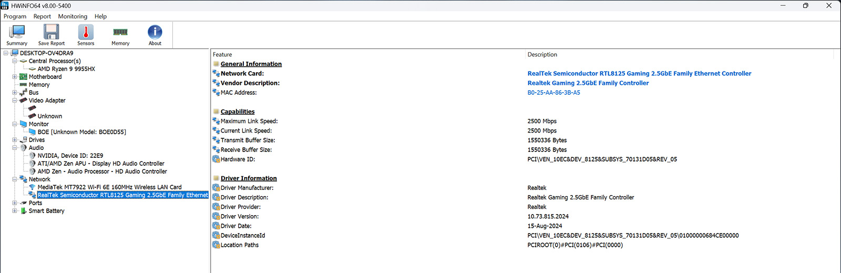Expand the Bus tree node
This screenshot has width=841, height=273.
[x=15, y=93]
